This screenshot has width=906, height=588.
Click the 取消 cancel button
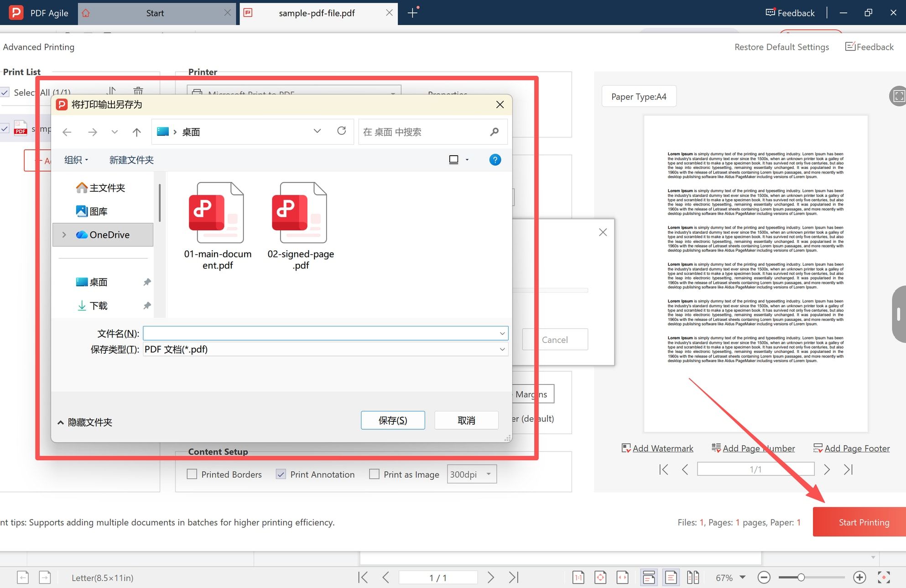tap(466, 420)
